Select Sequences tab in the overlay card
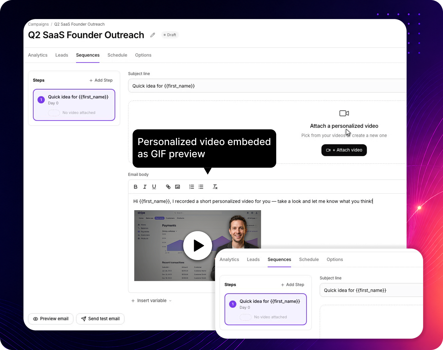Screen dimensions: 443x350 279,260
